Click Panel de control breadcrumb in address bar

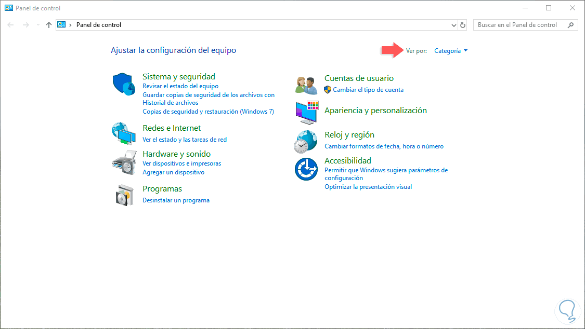point(99,25)
